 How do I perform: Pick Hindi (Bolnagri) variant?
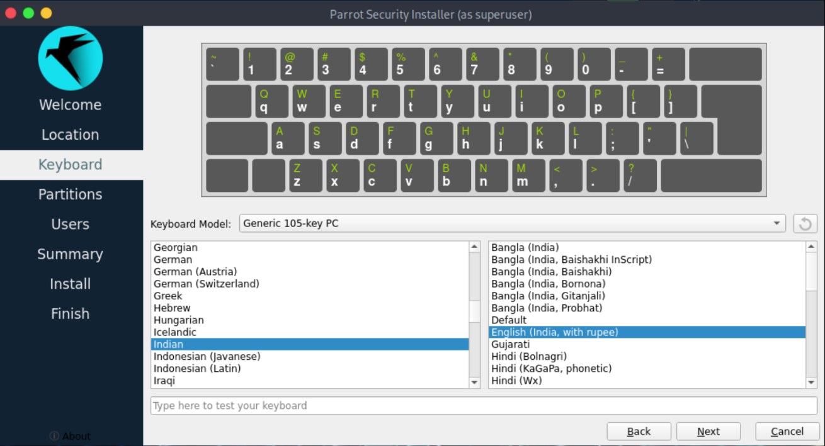tap(647, 357)
